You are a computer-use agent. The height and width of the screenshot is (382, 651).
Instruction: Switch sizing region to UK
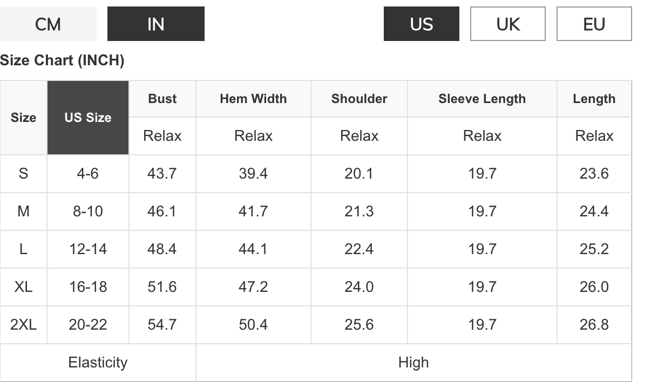[x=507, y=24]
